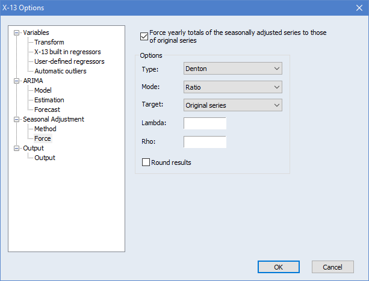The width and height of the screenshot is (369, 281).
Task: Open the ARIMA Model settings
Action: click(x=44, y=90)
